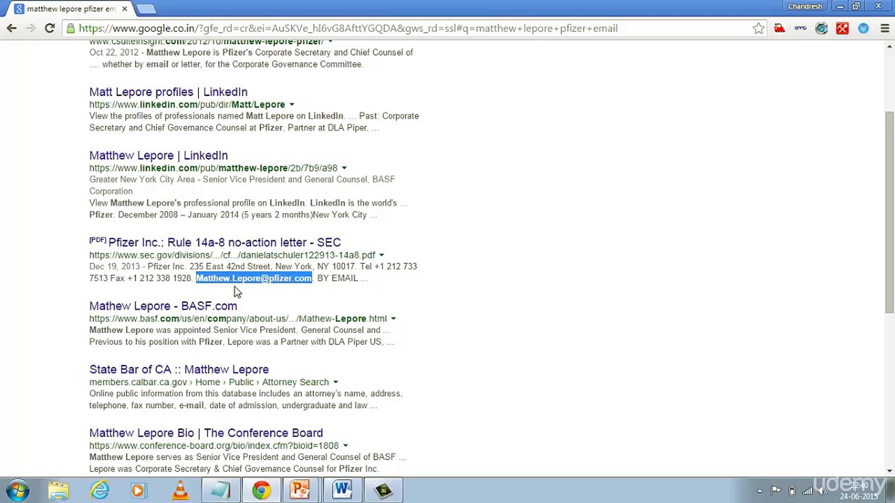Switch to Word in the taskbar
The width and height of the screenshot is (895, 503).
[x=342, y=490]
